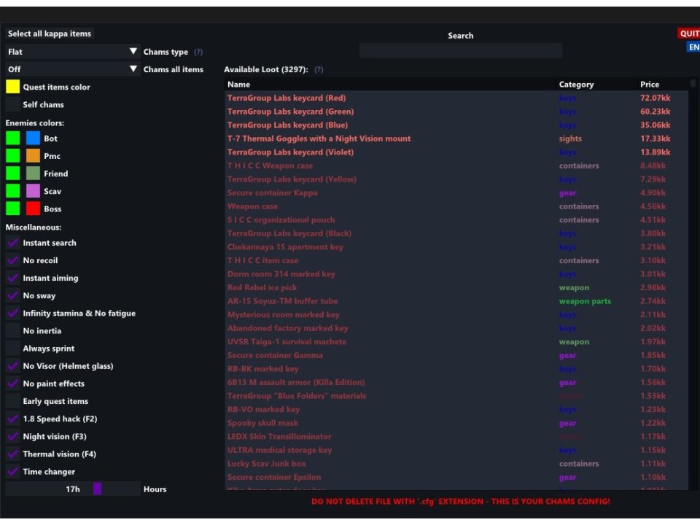Select Dorm room 314 marked key row

click(x=456, y=274)
